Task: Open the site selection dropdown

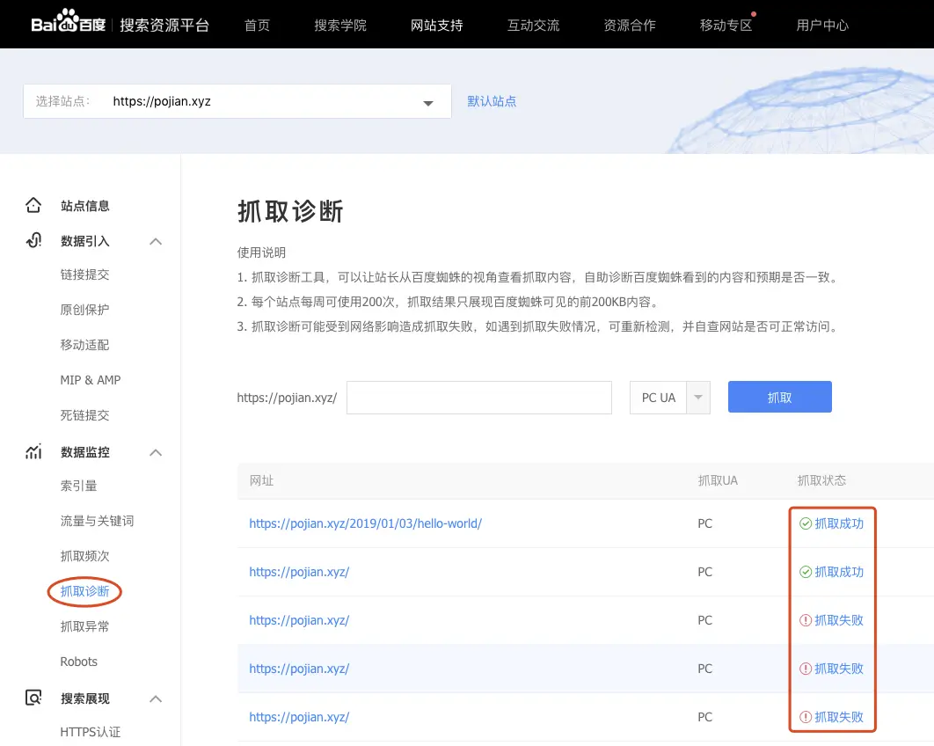Action: coord(237,101)
